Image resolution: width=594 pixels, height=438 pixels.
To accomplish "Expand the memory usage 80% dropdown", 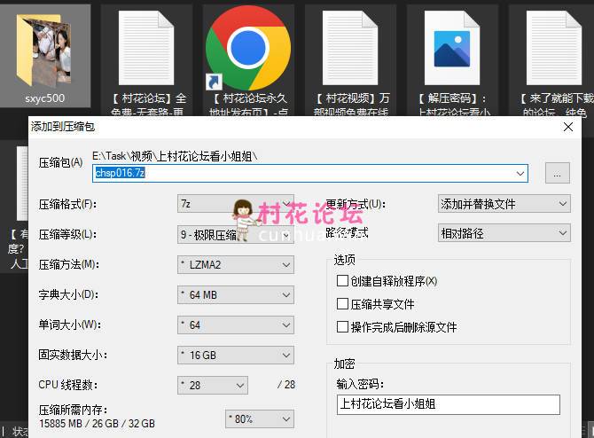I will (259, 418).
